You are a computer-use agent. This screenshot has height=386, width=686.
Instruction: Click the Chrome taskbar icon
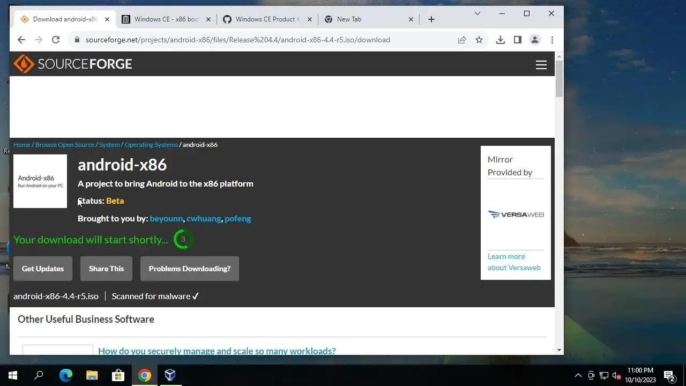144,375
